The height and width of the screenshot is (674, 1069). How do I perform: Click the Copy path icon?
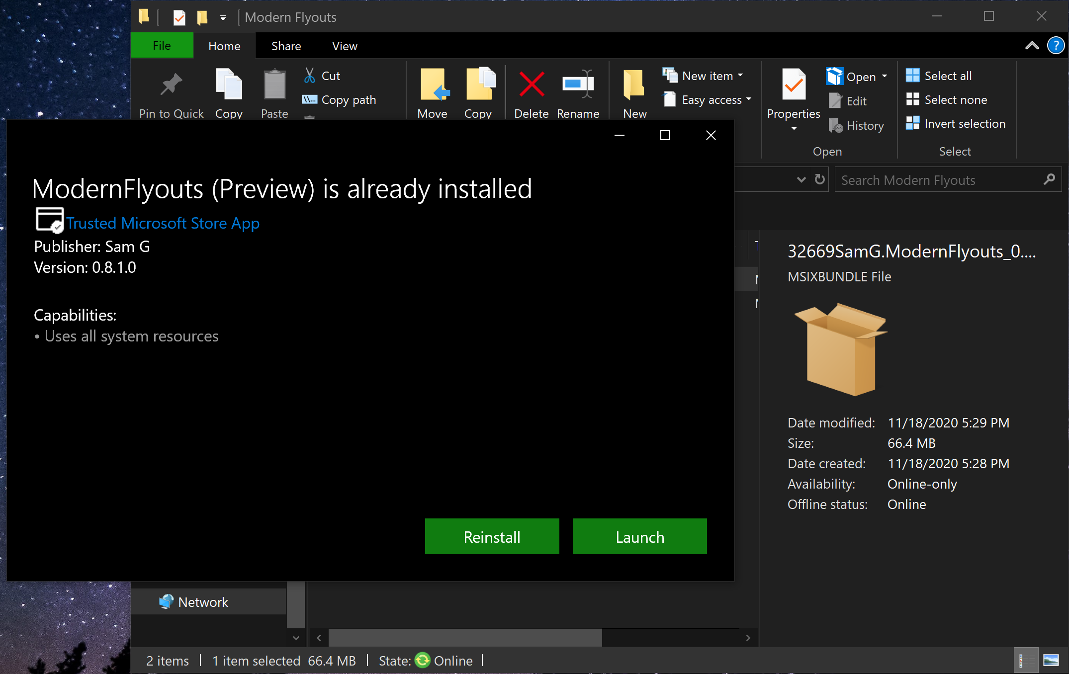309,99
